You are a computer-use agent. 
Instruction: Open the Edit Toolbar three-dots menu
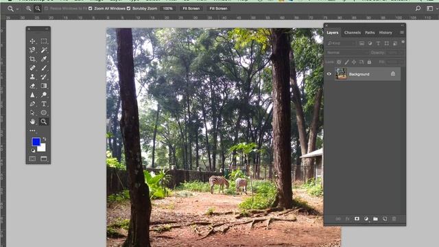pyautogui.click(x=32, y=130)
